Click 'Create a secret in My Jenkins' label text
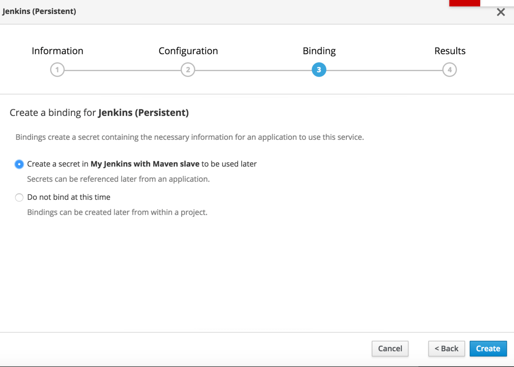Viewport: 514px width, 367px height. 142,164
